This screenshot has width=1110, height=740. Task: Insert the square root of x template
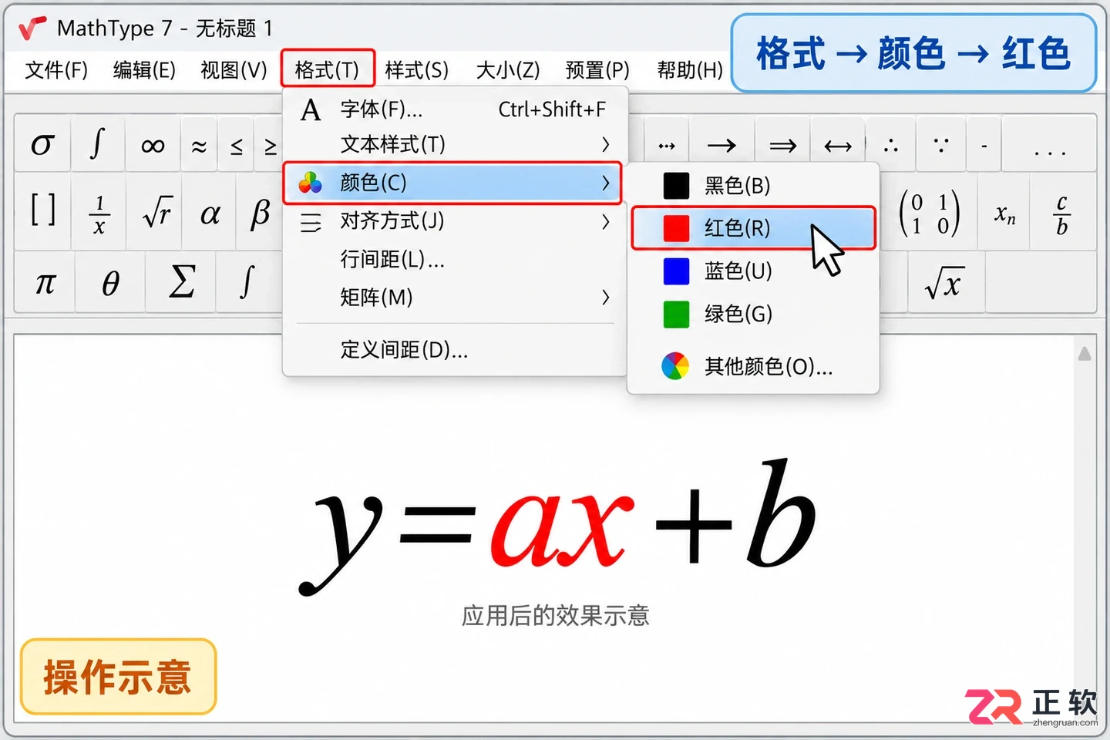point(944,283)
